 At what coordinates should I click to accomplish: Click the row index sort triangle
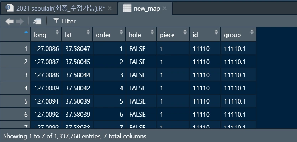click(26, 32)
